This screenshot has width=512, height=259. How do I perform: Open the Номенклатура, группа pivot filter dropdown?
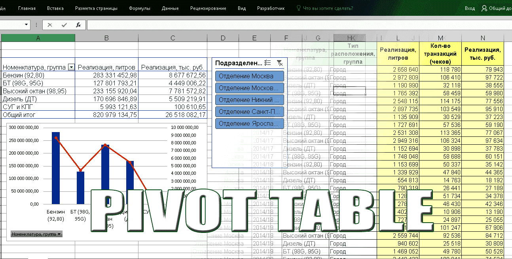coord(71,68)
